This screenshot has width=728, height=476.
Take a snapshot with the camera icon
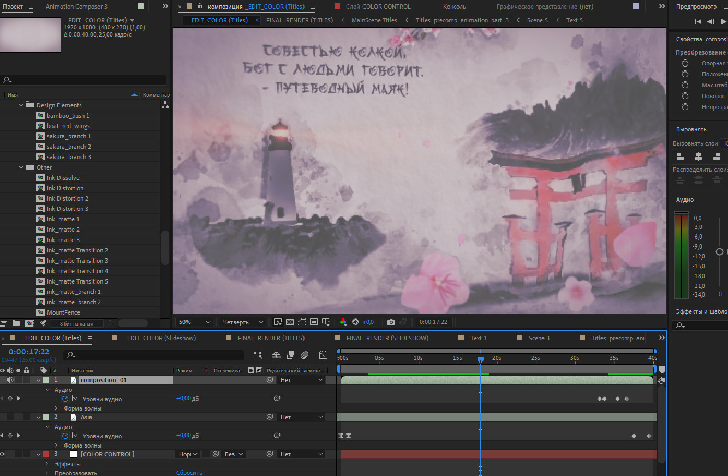pos(391,322)
